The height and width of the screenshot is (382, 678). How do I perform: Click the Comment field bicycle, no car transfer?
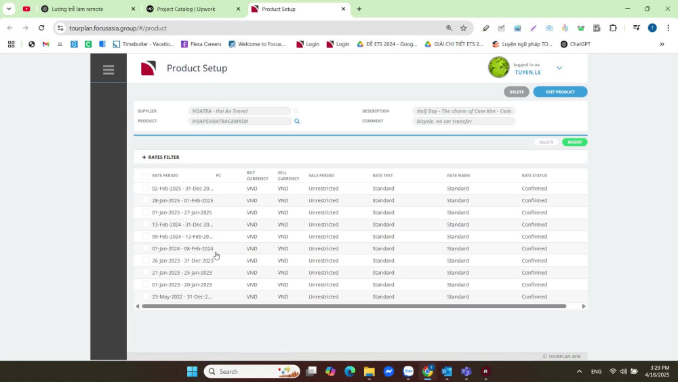[464, 121]
